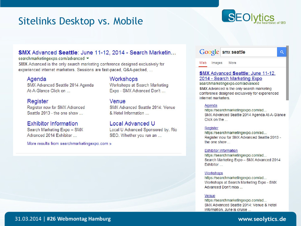Open the Local Advanced U sitelink

coord(132,123)
